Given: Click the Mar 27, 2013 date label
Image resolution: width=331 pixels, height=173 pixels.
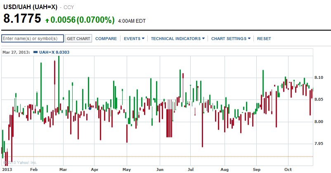Looking at the screenshot, I should [x=16, y=52].
